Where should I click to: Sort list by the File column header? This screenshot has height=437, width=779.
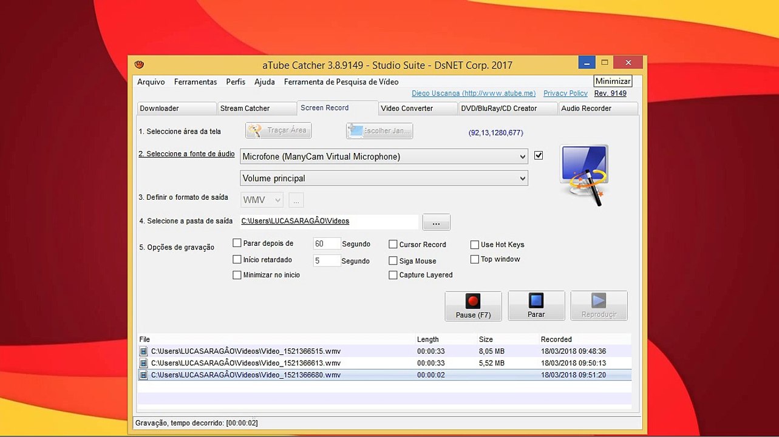276,339
